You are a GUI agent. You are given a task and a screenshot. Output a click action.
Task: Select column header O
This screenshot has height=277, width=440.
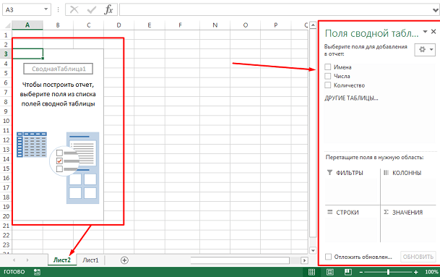pyautogui.click(x=245, y=25)
